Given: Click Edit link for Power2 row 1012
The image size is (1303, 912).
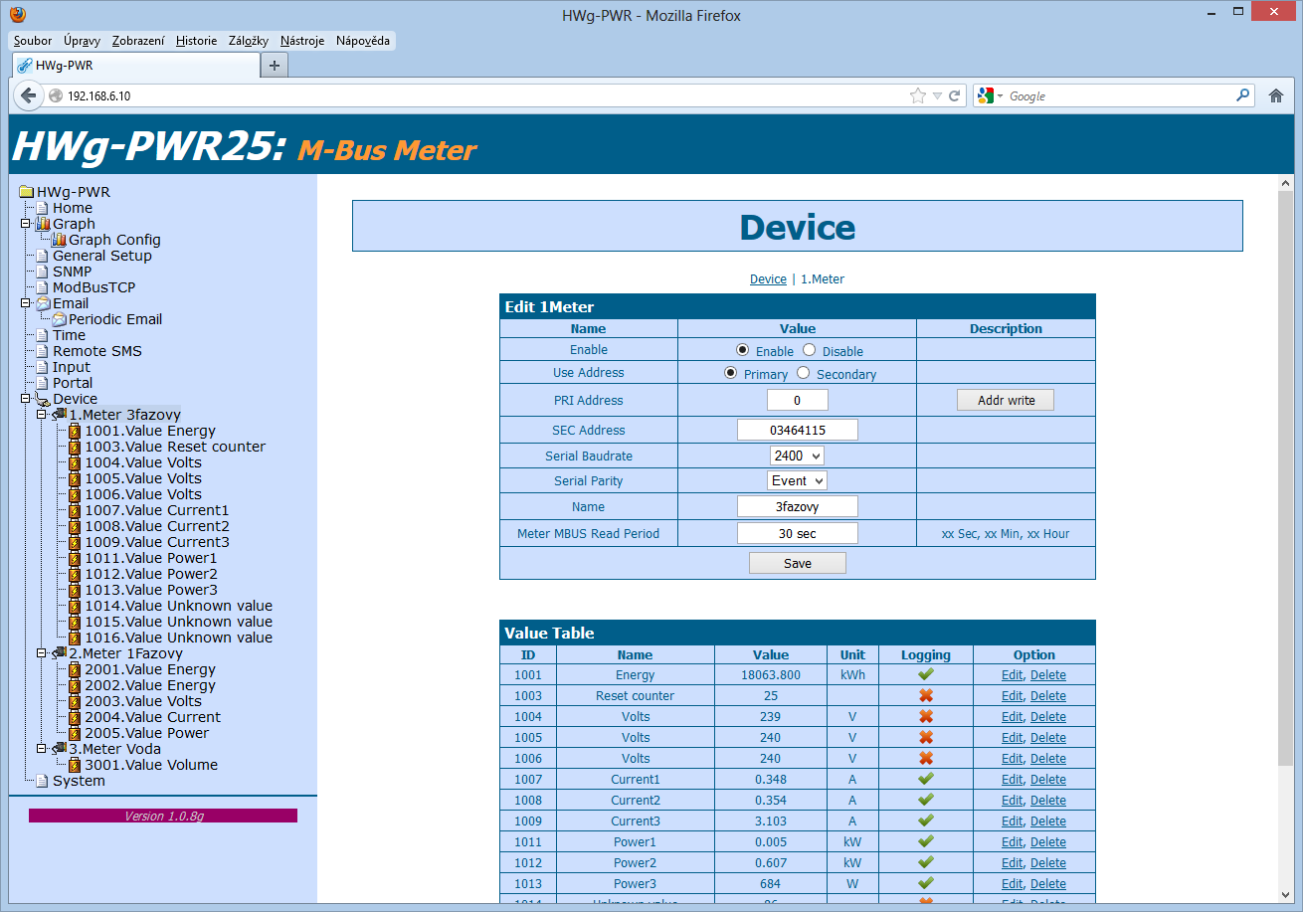Looking at the screenshot, I should coord(1013,863).
